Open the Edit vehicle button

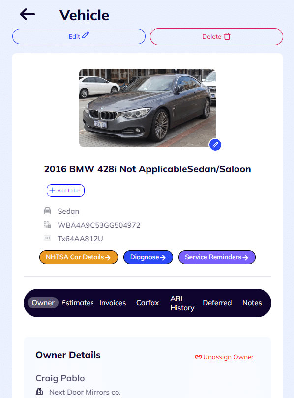tap(79, 36)
